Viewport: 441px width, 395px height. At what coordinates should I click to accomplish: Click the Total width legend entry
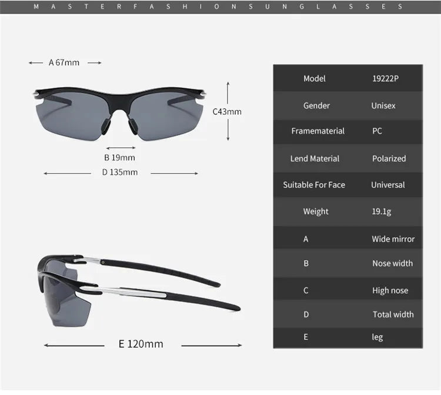tap(393, 314)
